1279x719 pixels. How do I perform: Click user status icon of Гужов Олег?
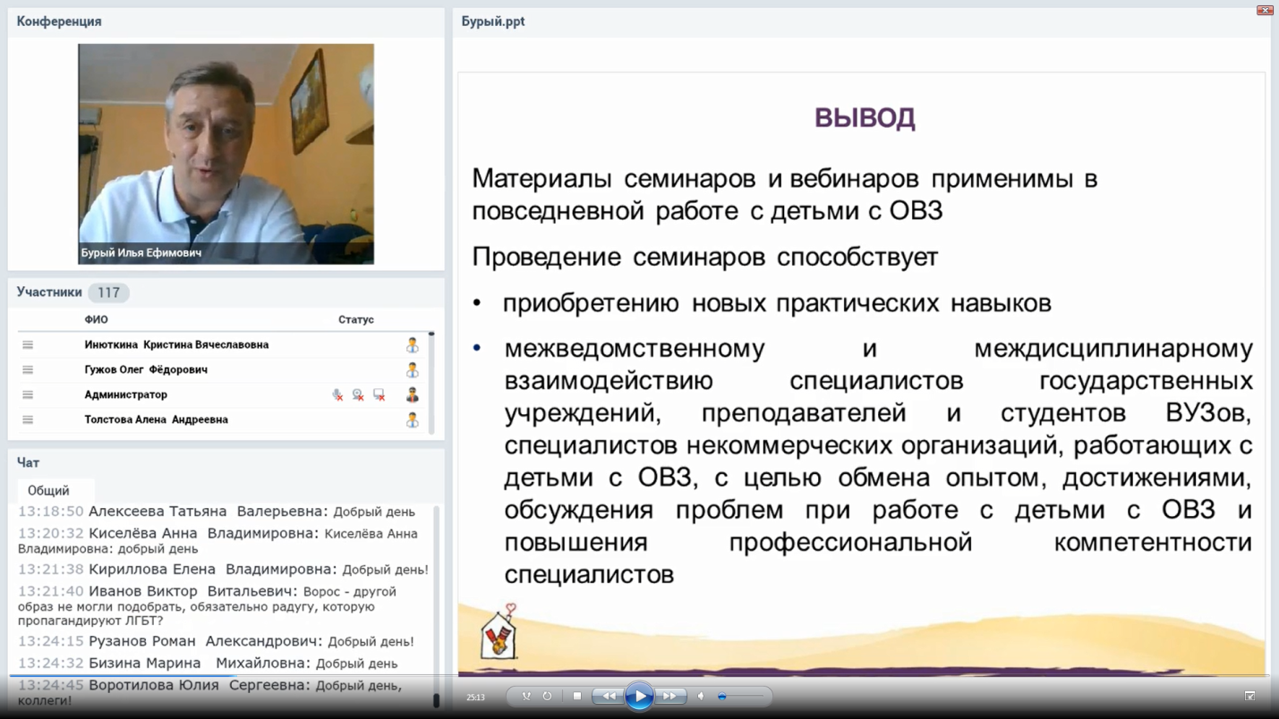click(x=412, y=369)
